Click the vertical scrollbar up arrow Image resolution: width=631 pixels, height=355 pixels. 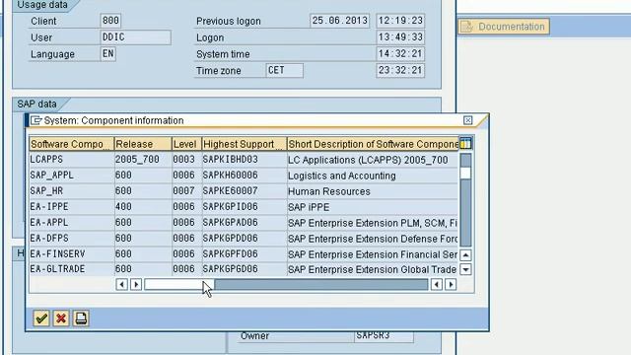coord(465,254)
